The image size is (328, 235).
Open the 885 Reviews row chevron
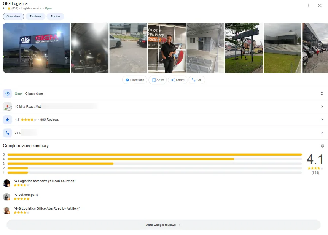pos(322,120)
